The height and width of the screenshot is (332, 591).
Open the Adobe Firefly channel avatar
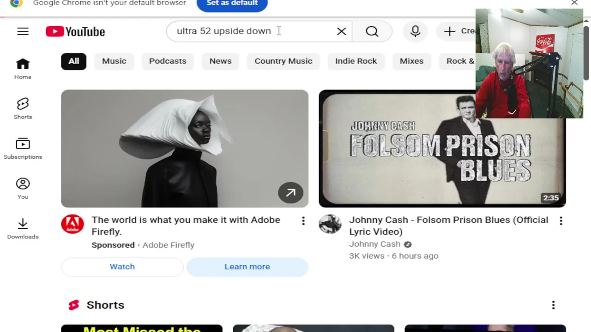click(72, 224)
